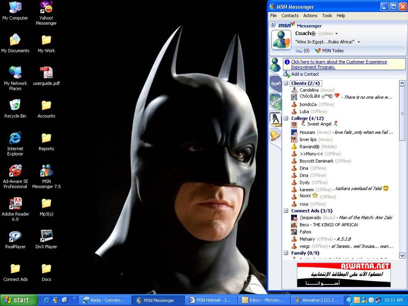This screenshot has height=306, width=408.
Task: Open the Ad-Aware SE Professional shortcut
Action: [x=15, y=171]
